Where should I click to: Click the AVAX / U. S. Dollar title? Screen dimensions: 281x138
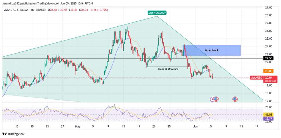point(16,10)
